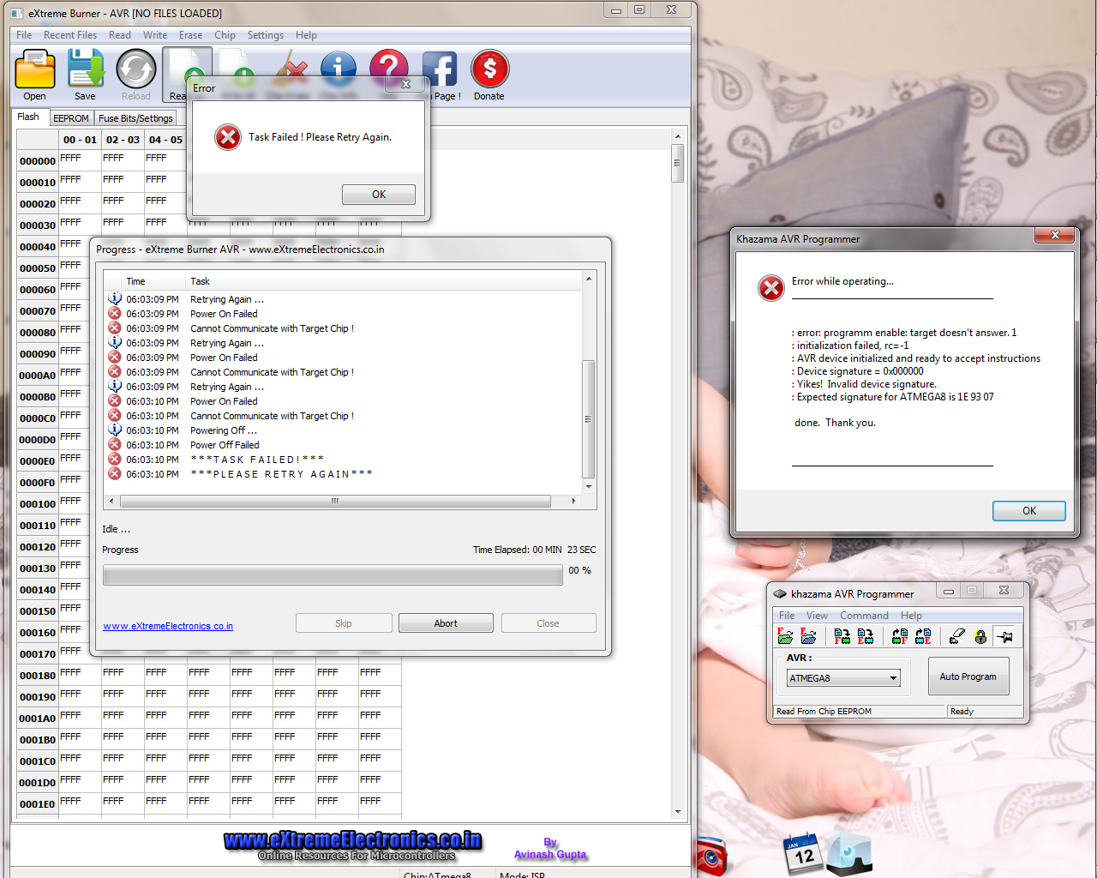Click the blue box icon in taskbar
Viewport: 1097px width, 878px height.
849,854
